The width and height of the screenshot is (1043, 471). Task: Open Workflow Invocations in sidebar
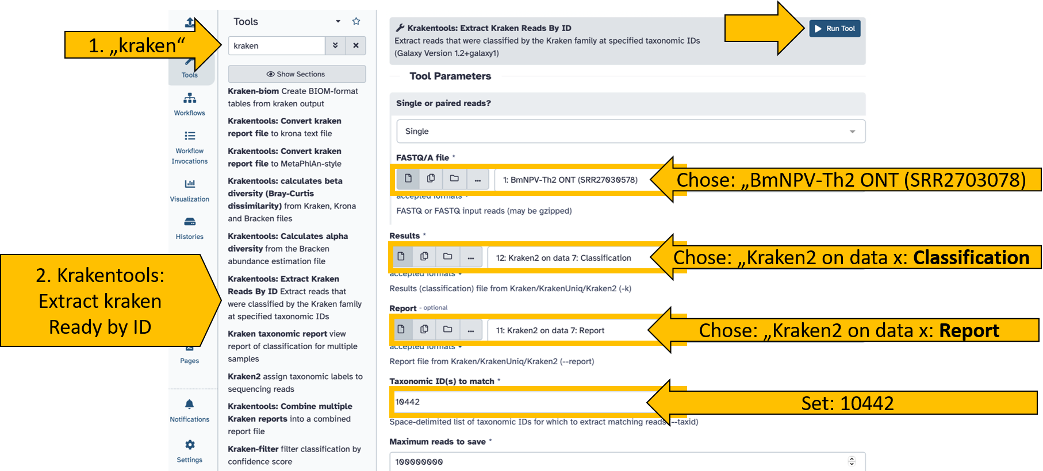click(x=190, y=148)
